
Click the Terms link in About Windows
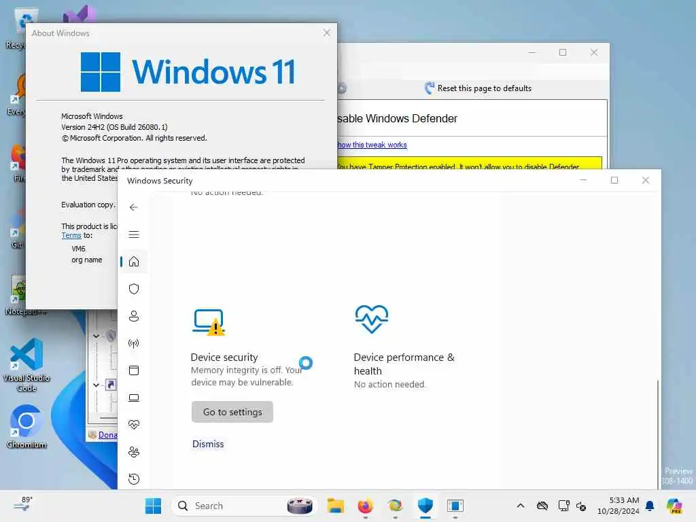pos(71,235)
